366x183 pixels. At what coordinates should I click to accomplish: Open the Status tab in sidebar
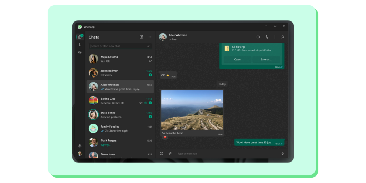point(80,53)
